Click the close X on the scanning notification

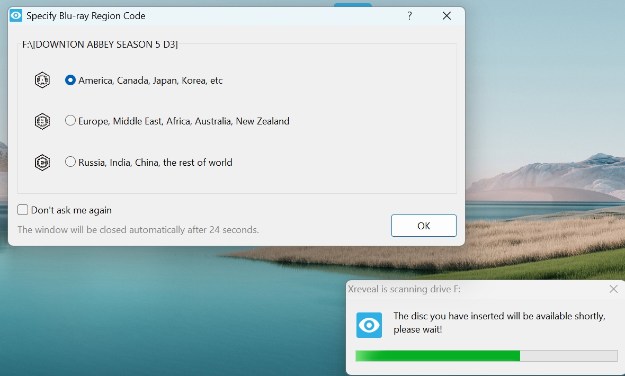tap(613, 289)
